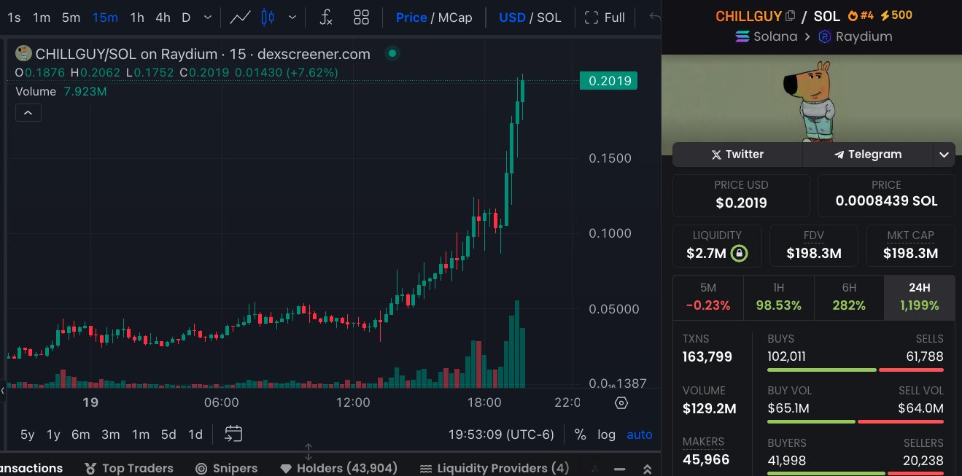
Task: Set chart currency to SOL
Action: point(549,17)
